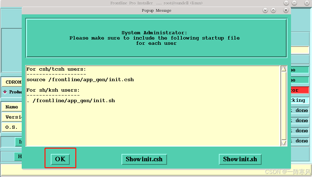
Task: Select the Product radio button in installer window
Action: (5, 92)
